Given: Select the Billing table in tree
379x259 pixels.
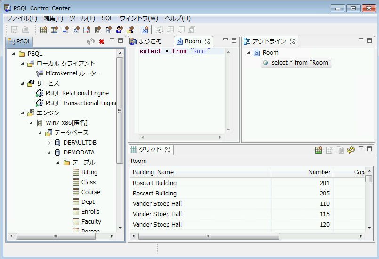Looking at the screenshot, I should tap(89, 172).
